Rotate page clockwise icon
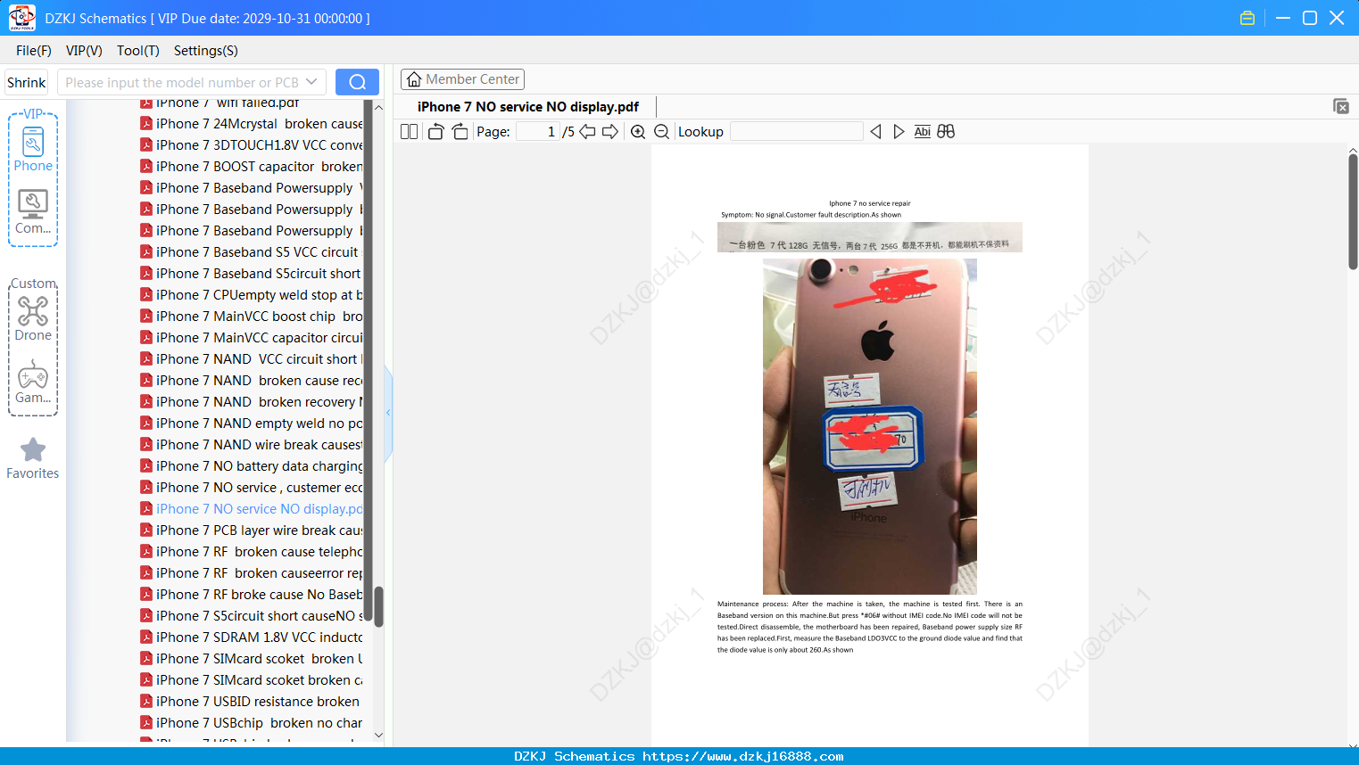The image size is (1359, 765). [x=460, y=132]
